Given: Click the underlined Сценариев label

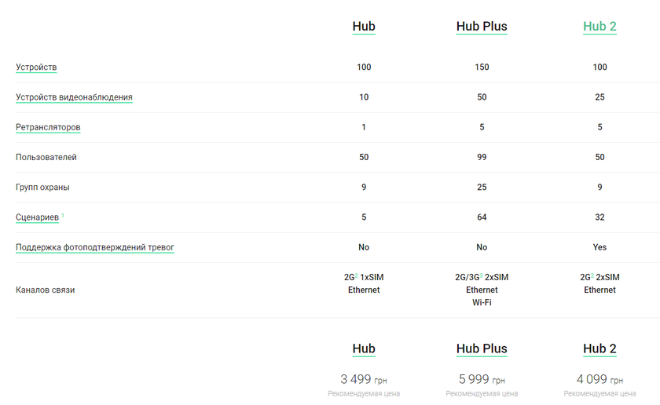Looking at the screenshot, I should tap(37, 217).
